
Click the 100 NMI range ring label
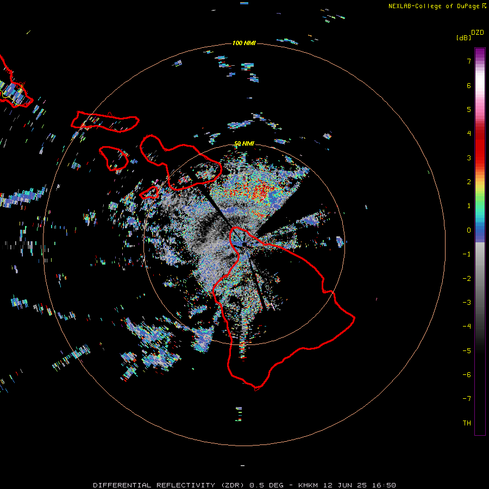pos(244,43)
